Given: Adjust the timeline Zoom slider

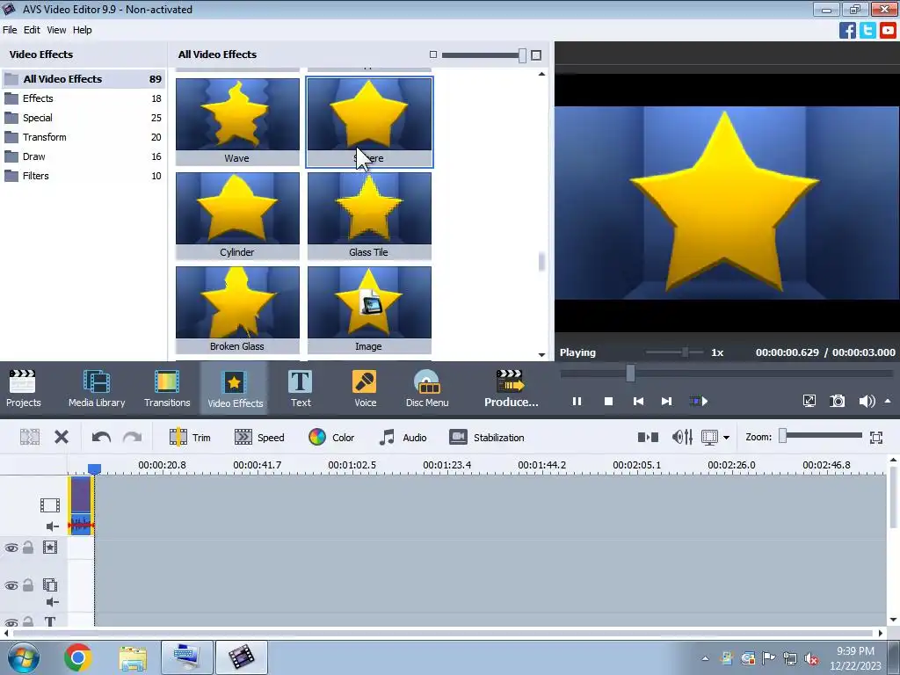Looking at the screenshot, I should point(821,436).
